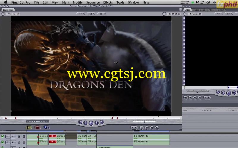The height and width of the screenshot is (148, 238).
Task: Open the Final Cut Pro menu
Action: [x=21, y=2]
